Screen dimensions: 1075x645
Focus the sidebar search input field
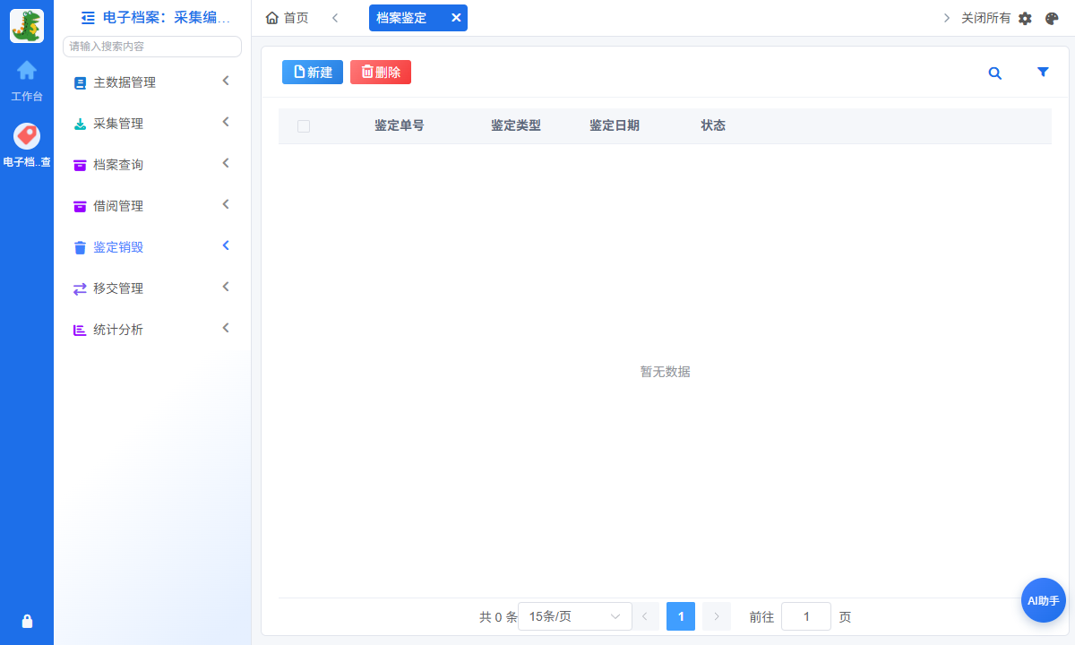152,47
